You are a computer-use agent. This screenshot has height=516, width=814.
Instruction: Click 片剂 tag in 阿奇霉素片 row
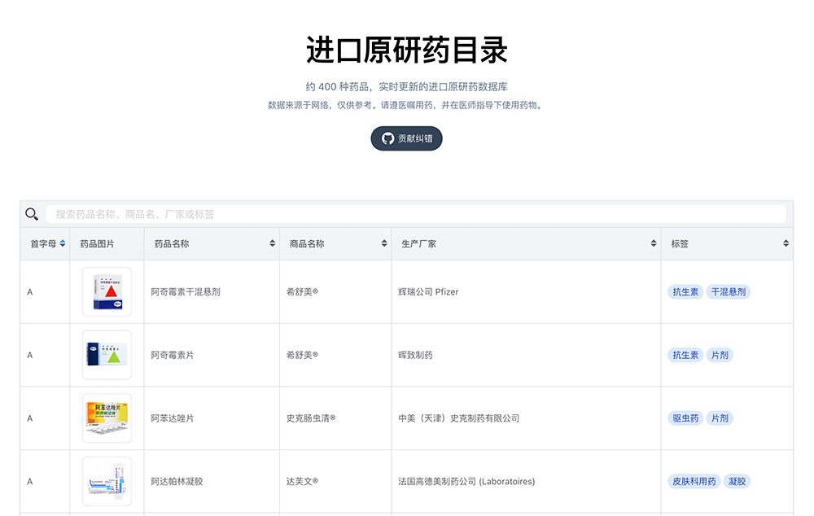point(720,355)
